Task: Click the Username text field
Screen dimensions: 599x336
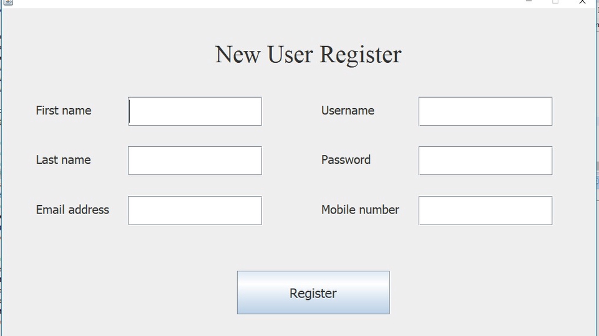Action: coord(485,111)
